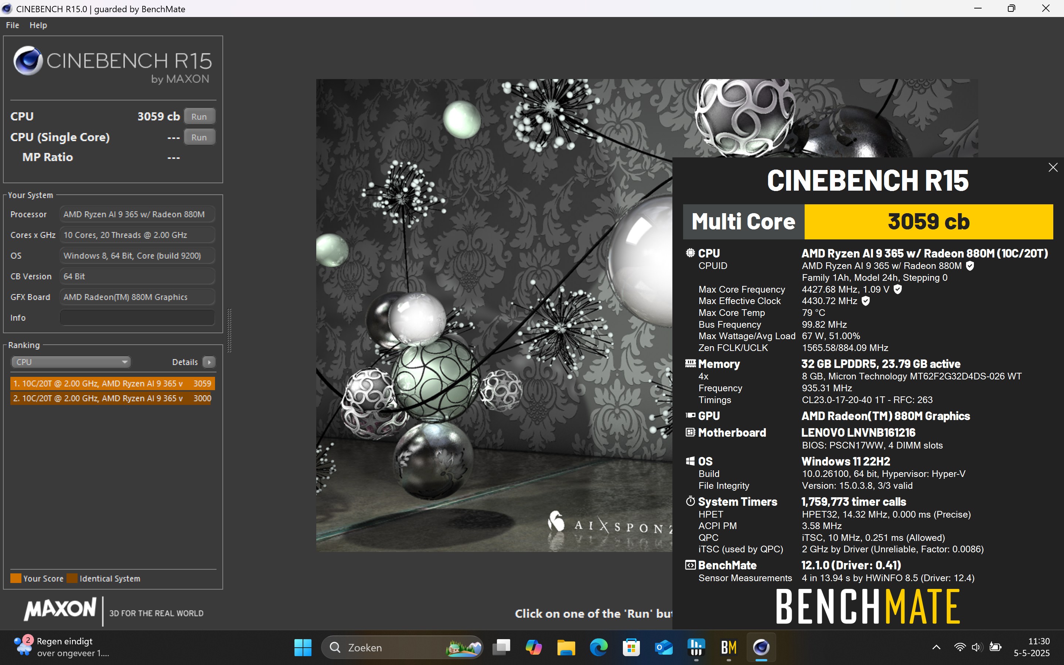The image size is (1064, 665).
Task: Click the CPU chip icon in BenchMate panel
Action: 690,253
